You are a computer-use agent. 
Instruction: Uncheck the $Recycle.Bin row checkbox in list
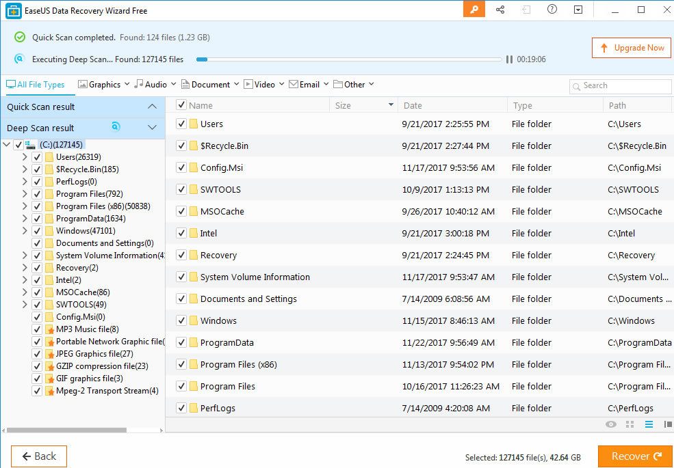click(x=181, y=146)
